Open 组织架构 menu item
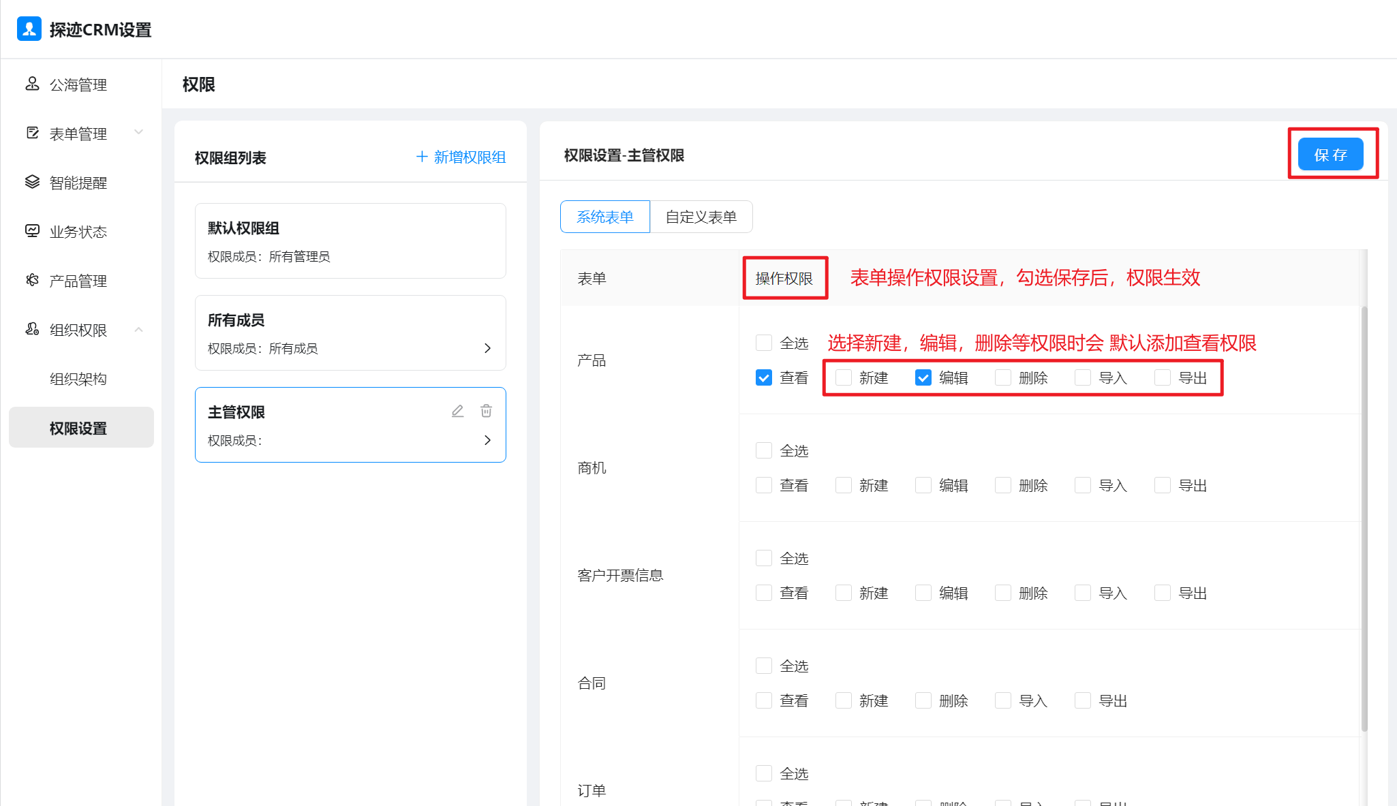 78,379
